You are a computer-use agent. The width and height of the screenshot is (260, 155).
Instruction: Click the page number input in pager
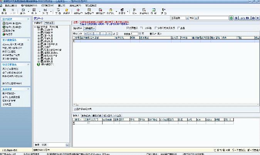point(134,33)
